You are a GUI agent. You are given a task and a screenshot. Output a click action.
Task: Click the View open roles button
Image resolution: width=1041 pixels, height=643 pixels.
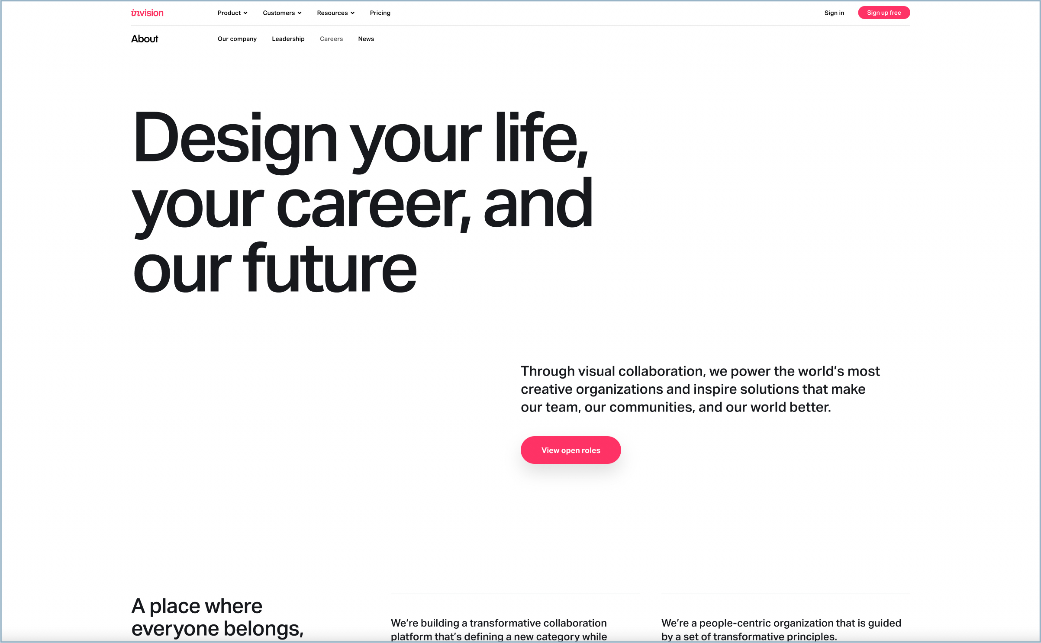[x=570, y=450]
